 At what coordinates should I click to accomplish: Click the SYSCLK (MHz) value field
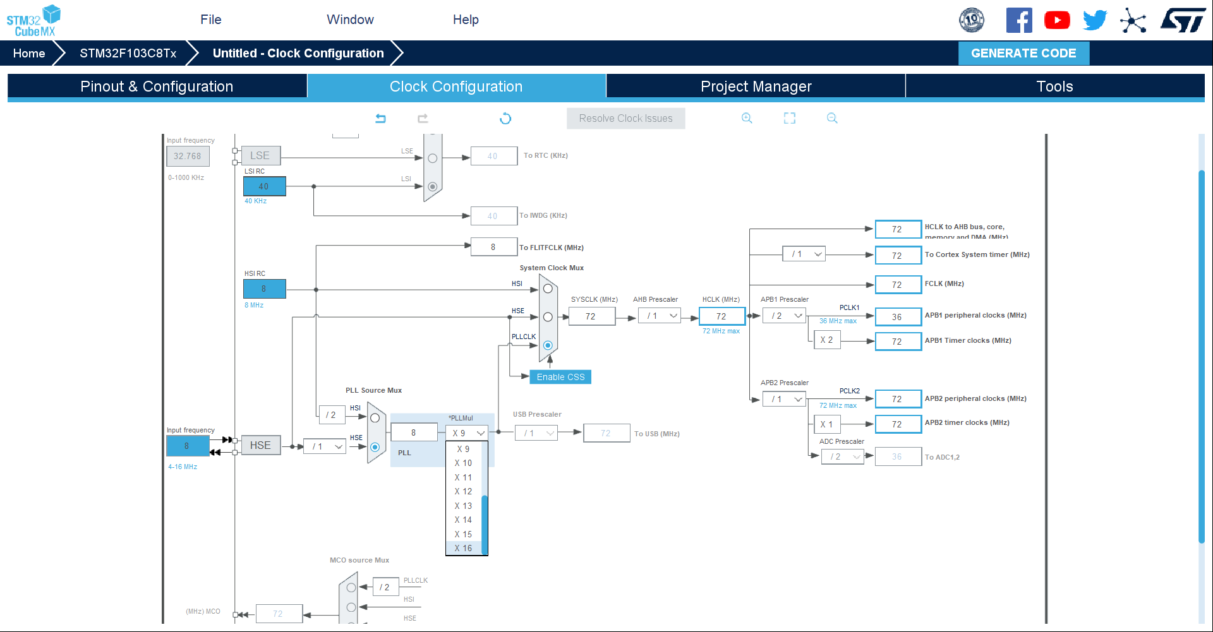click(591, 316)
